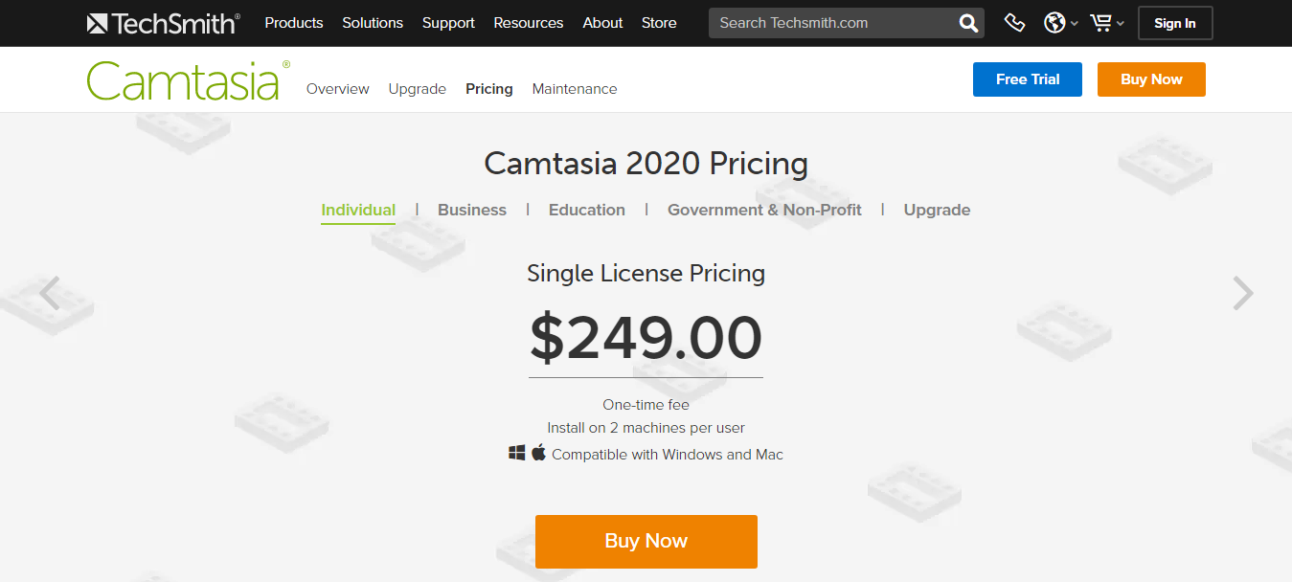Click the Sign In button

(1175, 22)
